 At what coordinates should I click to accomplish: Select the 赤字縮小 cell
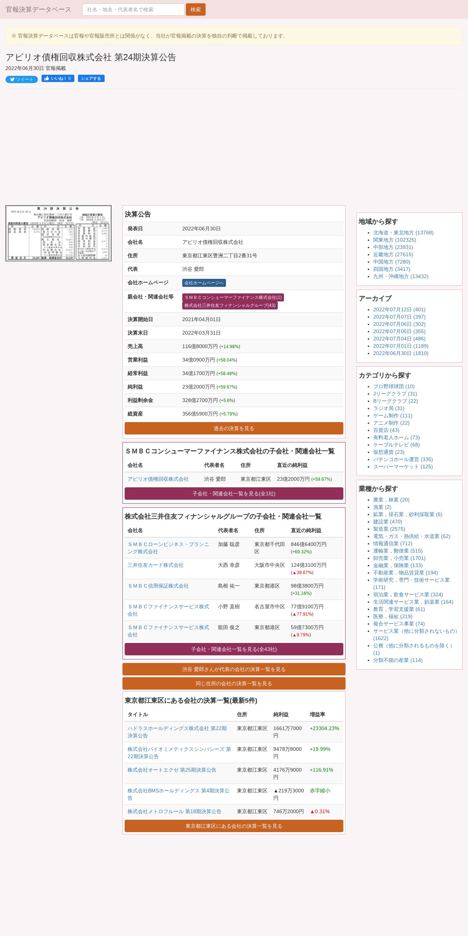tap(320, 791)
